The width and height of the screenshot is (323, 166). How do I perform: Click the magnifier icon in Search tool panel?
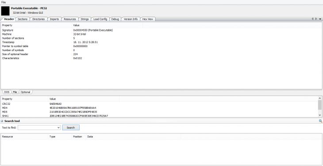pos(320,121)
